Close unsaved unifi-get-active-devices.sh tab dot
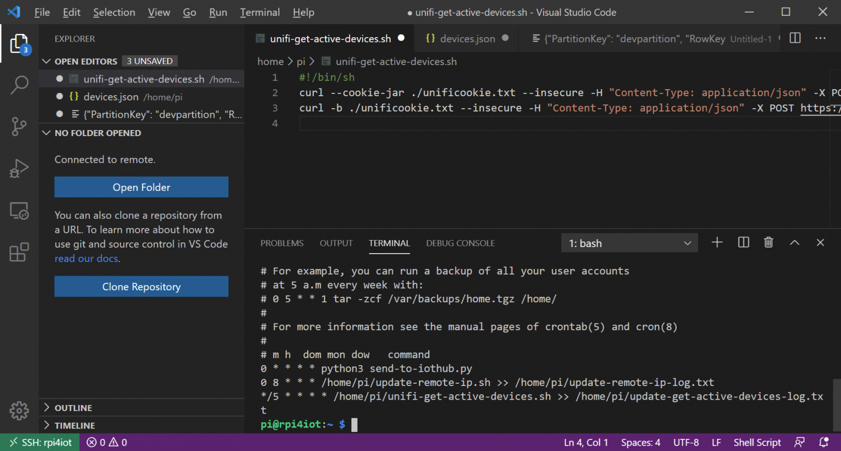Screen dimensions: 841x451 (401, 38)
